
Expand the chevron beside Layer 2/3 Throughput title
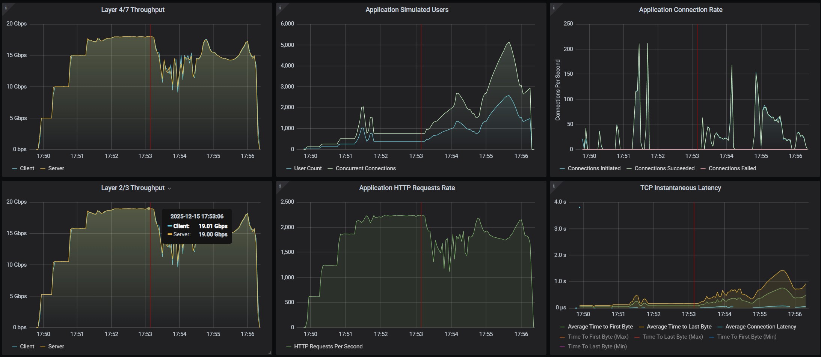click(169, 188)
